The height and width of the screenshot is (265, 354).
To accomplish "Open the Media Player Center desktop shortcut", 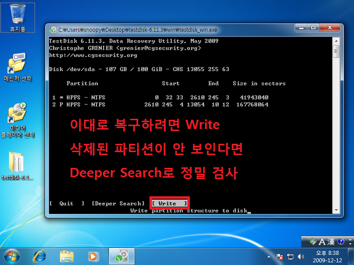I will (18, 120).
